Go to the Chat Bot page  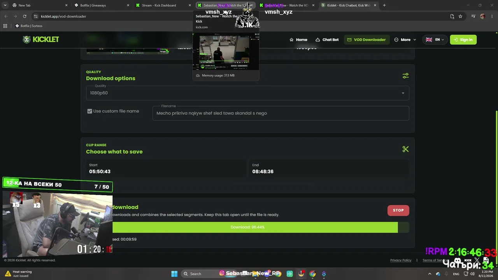327,40
